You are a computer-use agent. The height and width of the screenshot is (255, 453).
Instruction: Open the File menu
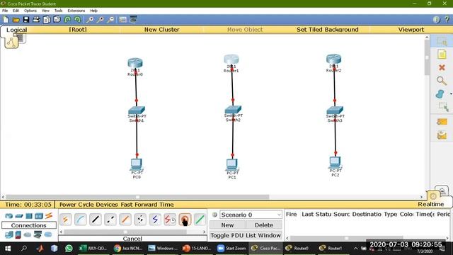pos(5,11)
